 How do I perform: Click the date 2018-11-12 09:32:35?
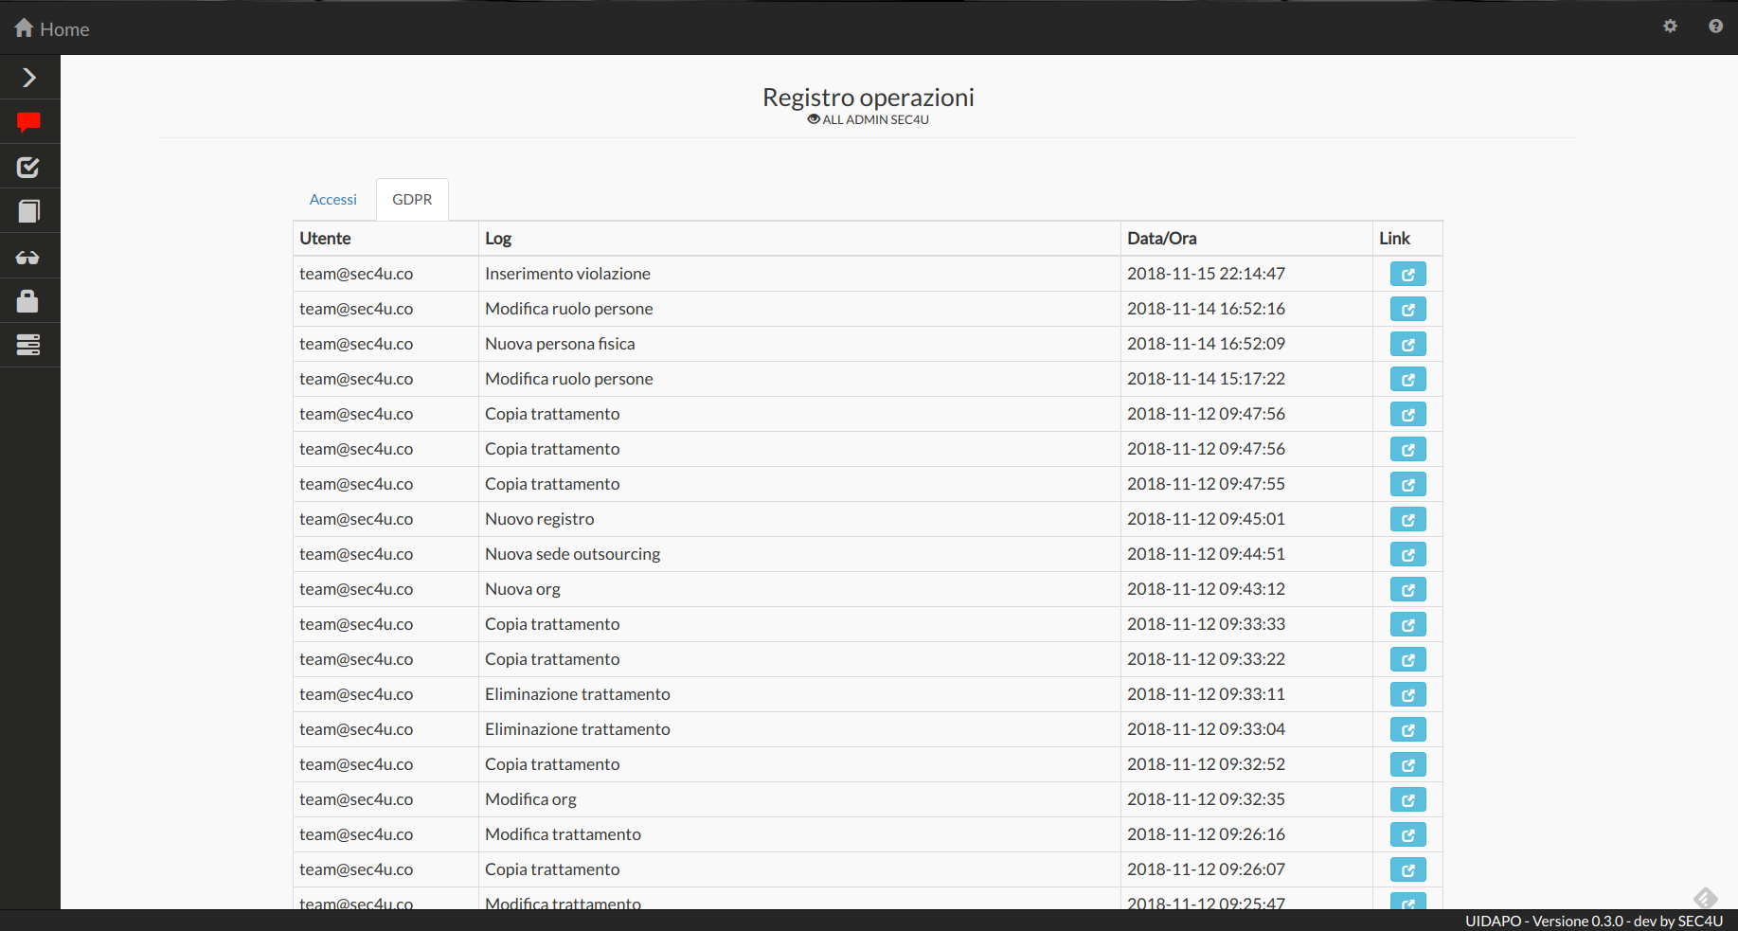(1206, 799)
